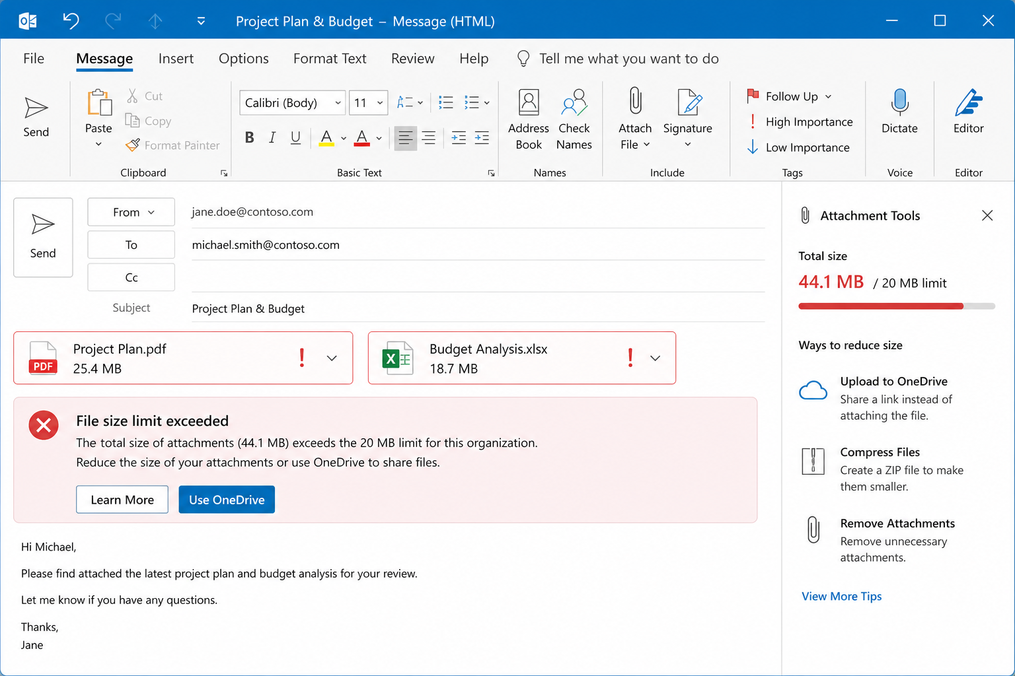Cut the selected text with Cut
Viewport: 1015px width, 676px height.
click(x=145, y=96)
